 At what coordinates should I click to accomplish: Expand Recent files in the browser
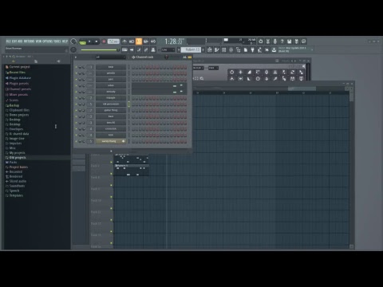pos(15,73)
